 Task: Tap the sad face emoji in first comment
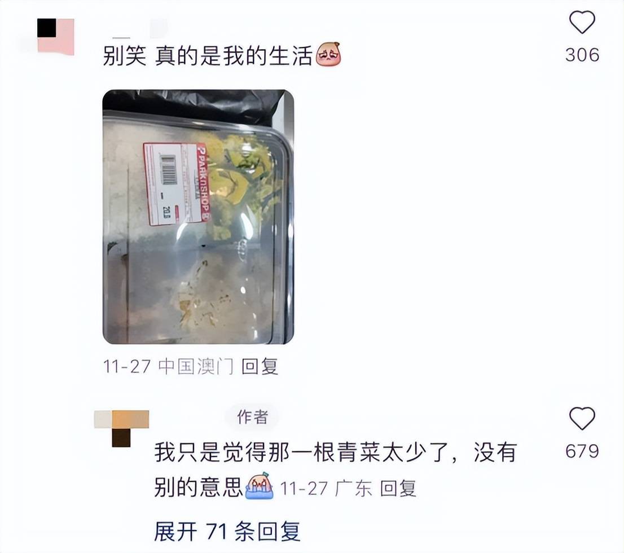(328, 55)
